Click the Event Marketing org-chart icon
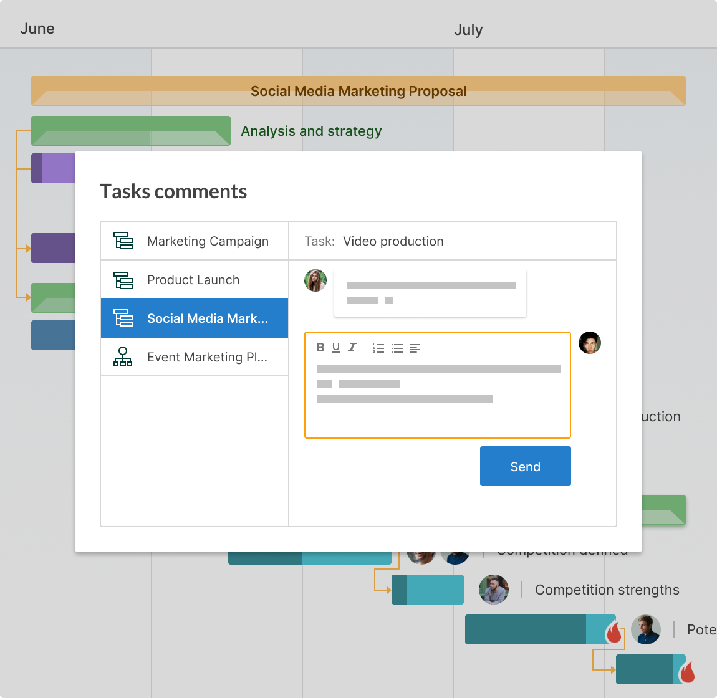 tap(123, 357)
